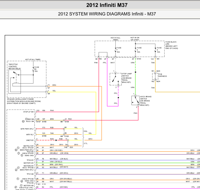Click the "MTR PWR SPLY" pin label
This screenshot has width=200, height=190.
(x=27, y=129)
